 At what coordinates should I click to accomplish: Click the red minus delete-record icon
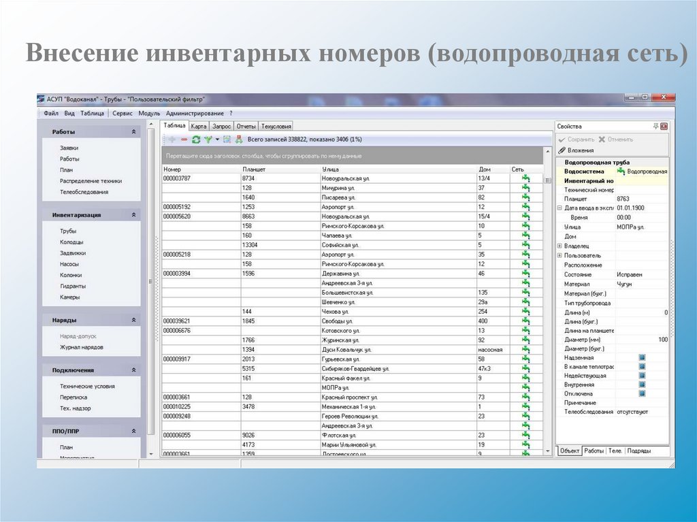click(x=184, y=140)
